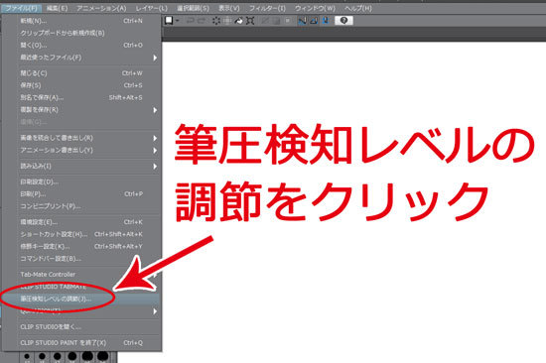Open コマンドバー設定(B)... entry
The height and width of the screenshot is (363, 546).
(81, 259)
